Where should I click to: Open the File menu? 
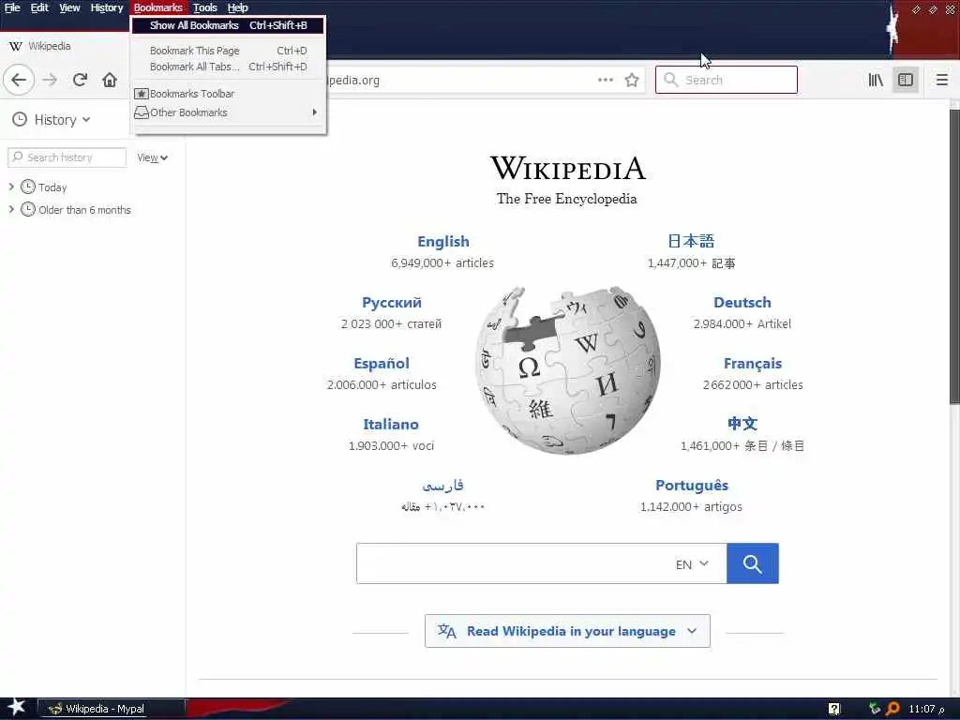point(12,7)
